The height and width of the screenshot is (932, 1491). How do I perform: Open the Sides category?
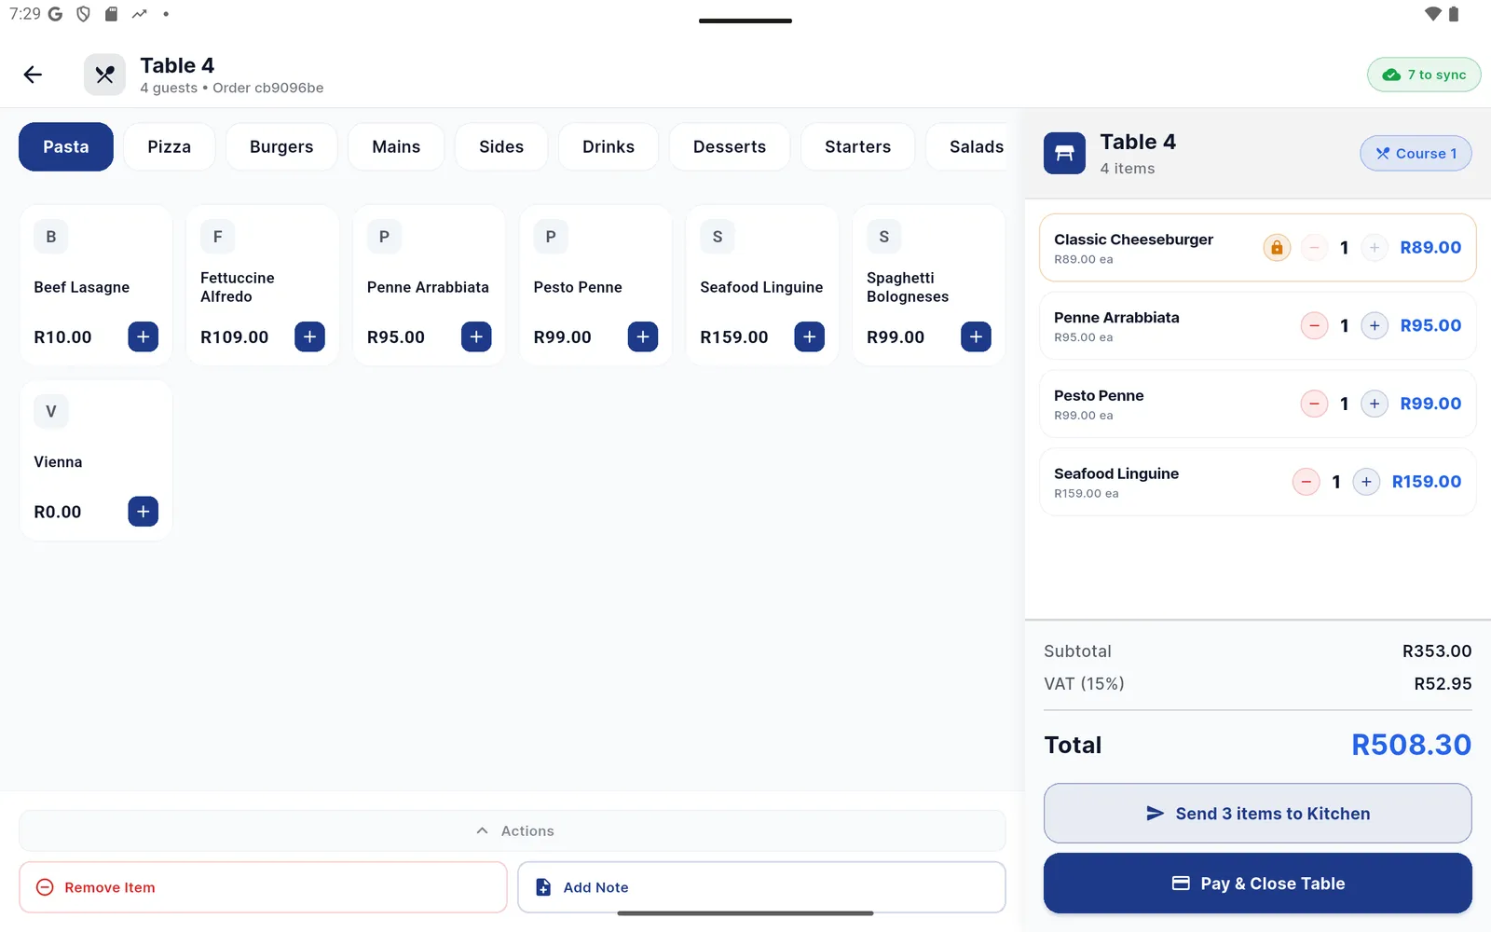[501, 146]
